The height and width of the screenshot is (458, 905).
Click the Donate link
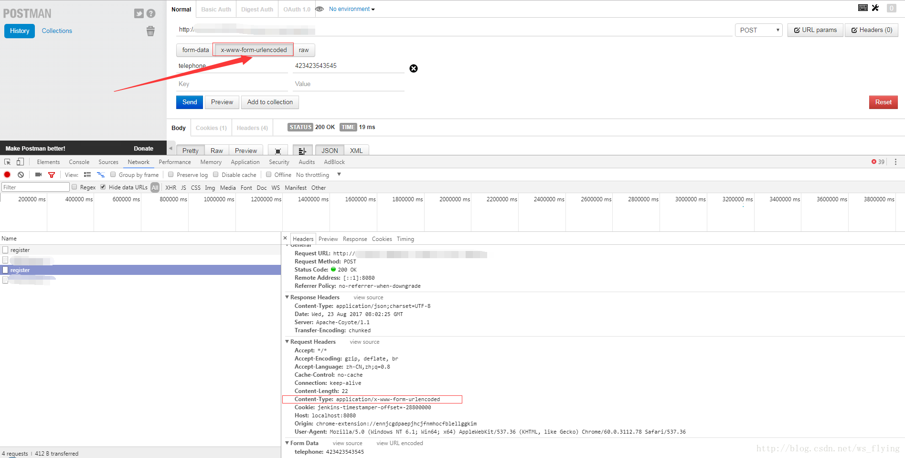tap(143, 149)
